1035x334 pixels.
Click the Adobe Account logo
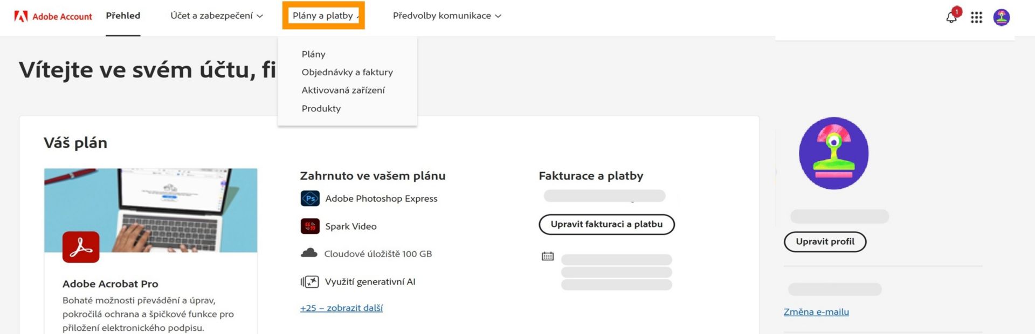(x=53, y=16)
